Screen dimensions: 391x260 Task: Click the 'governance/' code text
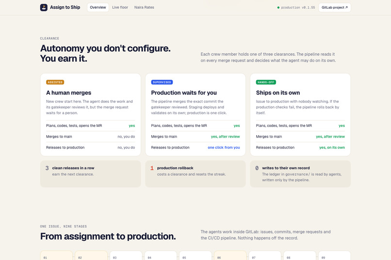tap(297, 174)
